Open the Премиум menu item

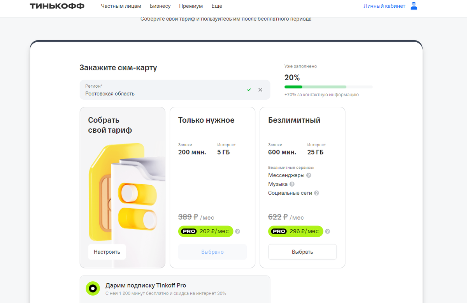[x=191, y=6]
